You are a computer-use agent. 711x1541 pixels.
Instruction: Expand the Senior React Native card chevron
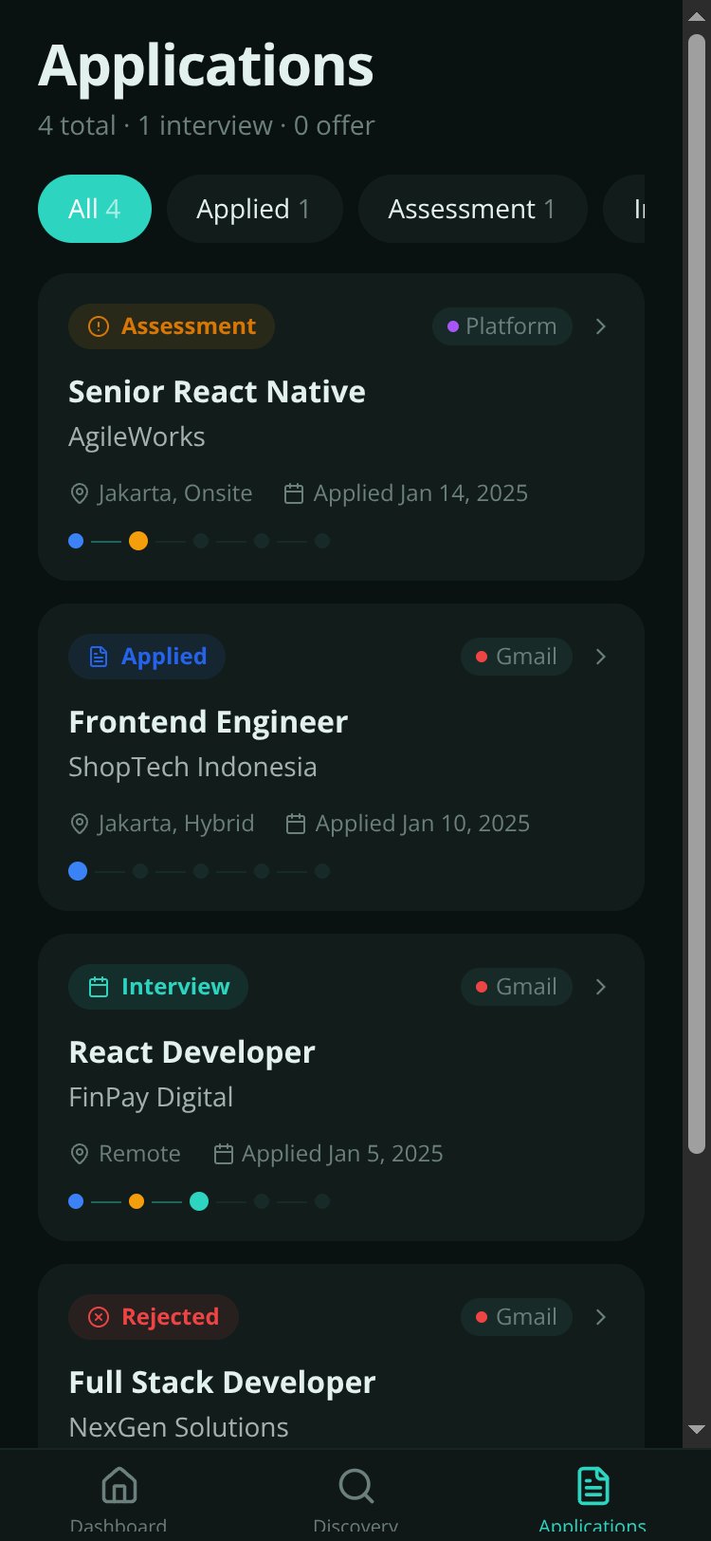point(600,326)
